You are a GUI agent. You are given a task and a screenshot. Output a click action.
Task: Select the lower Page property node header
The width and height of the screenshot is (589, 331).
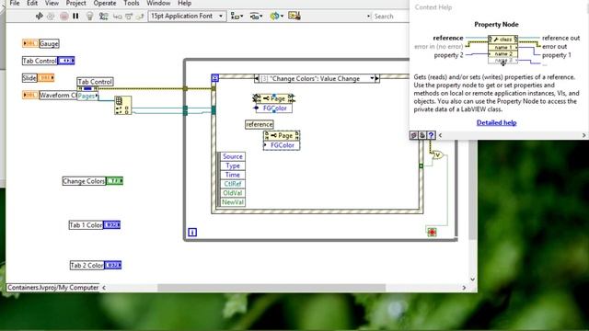click(282, 135)
